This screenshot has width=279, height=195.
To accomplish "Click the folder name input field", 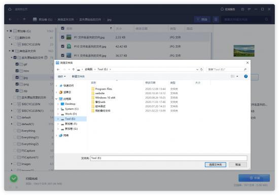I will [x=169, y=158].
